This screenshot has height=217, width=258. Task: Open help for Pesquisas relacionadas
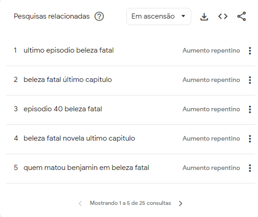tap(99, 16)
